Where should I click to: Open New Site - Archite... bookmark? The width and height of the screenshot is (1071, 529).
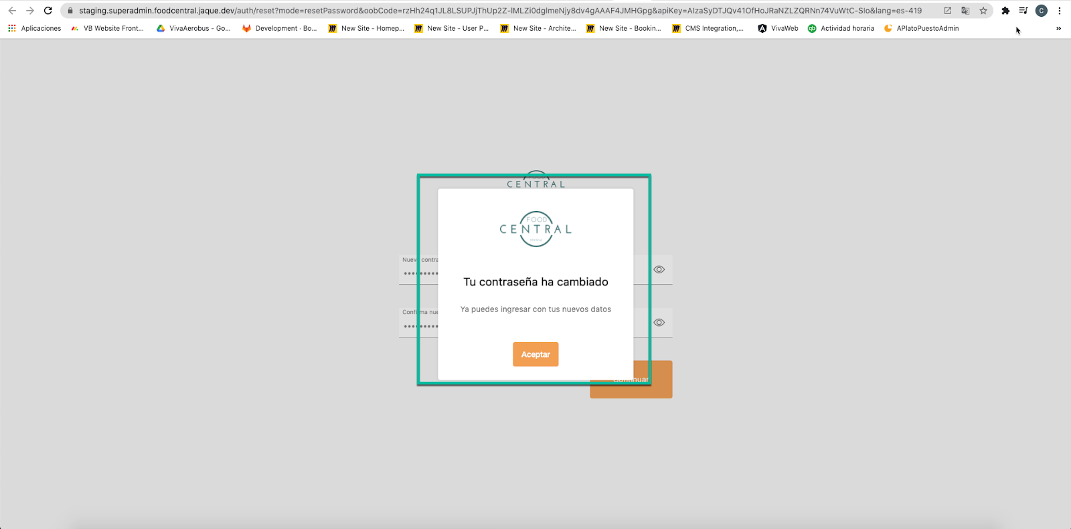538,28
